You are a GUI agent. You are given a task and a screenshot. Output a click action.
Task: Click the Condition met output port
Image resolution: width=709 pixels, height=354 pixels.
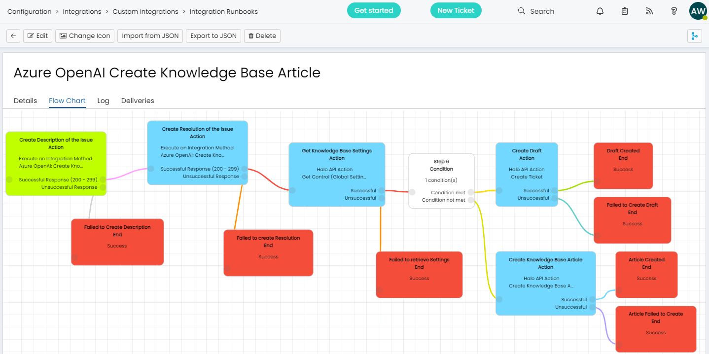click(471, 192)
